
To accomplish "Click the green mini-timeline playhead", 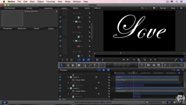I will coord(121,53).
